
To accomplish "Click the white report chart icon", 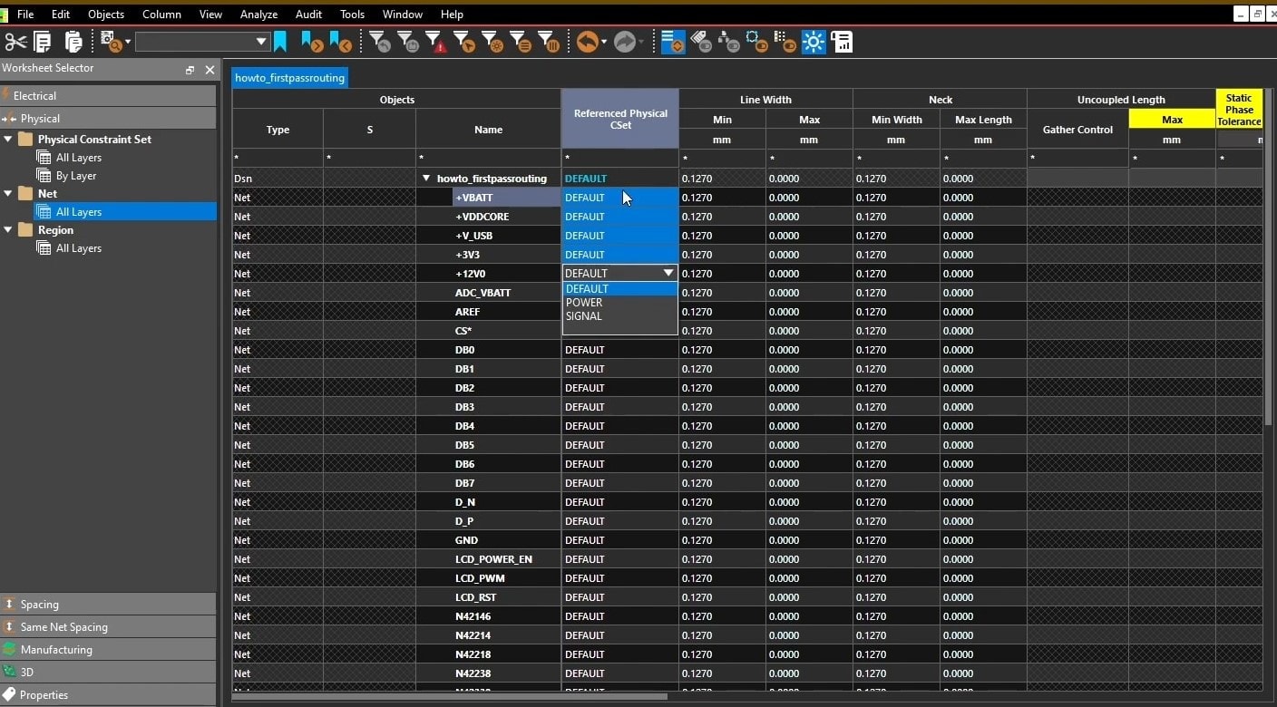I will 842,42.
